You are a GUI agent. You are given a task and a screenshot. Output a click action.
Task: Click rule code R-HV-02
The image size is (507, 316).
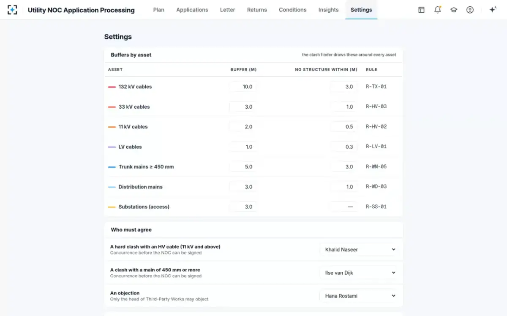pyautogui.click(x=376, y=127)
